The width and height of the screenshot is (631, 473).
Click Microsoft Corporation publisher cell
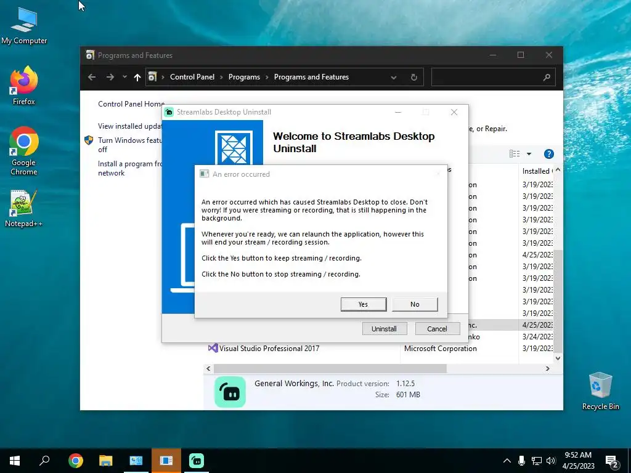[x=440, y=349]
